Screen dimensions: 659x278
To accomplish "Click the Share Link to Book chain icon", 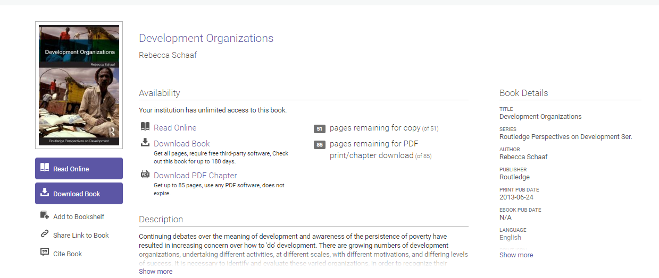I will pyautogui.click(x=45, y=234).
